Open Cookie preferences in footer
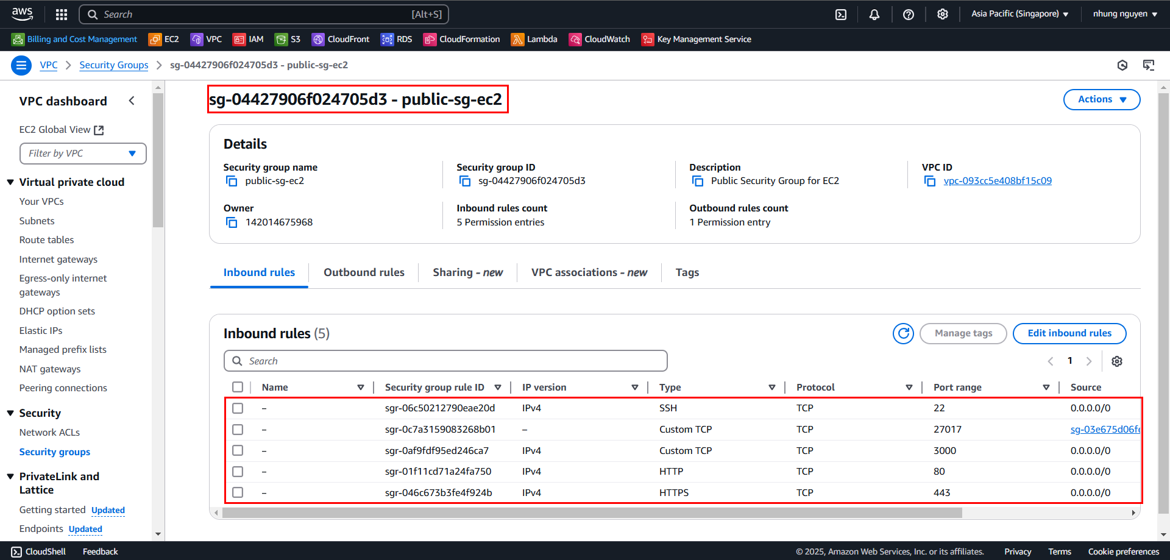 click(1124, 551)
